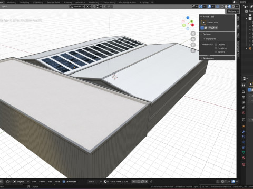Switch to Modeling workspace tab
The width and height of the screenshot is (253, 189).
(12, 2)
